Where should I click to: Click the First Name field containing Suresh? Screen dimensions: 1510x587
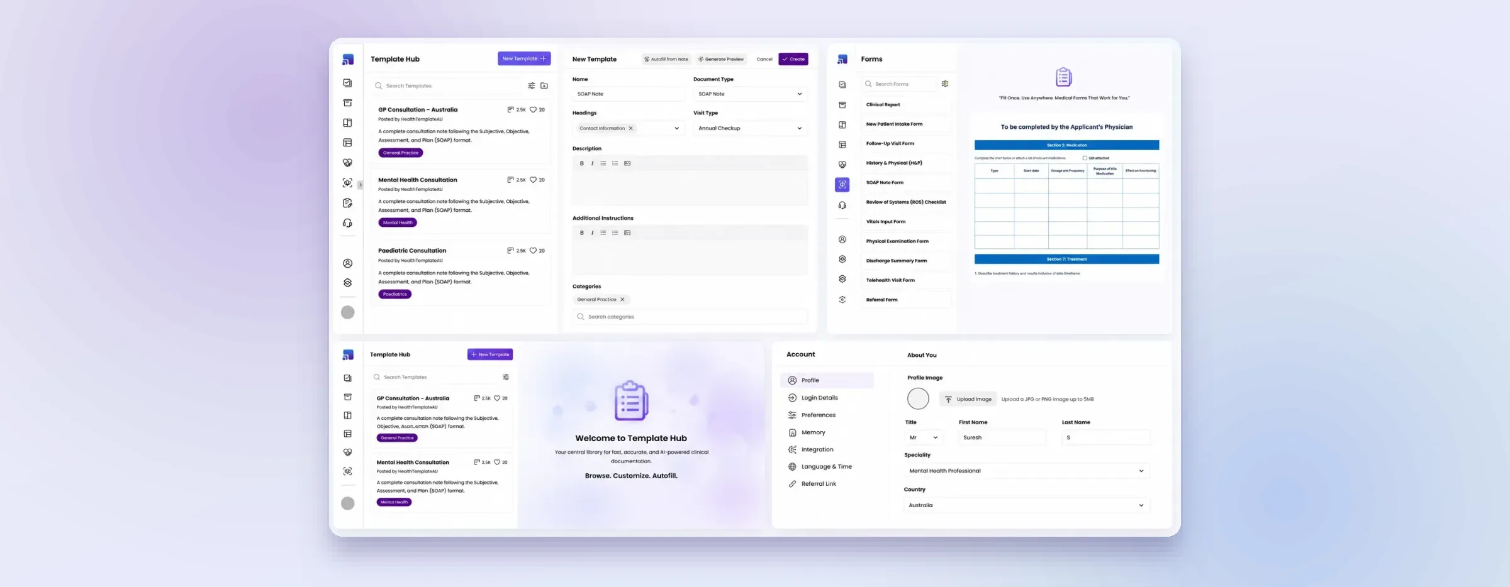tap(1002, 437)
